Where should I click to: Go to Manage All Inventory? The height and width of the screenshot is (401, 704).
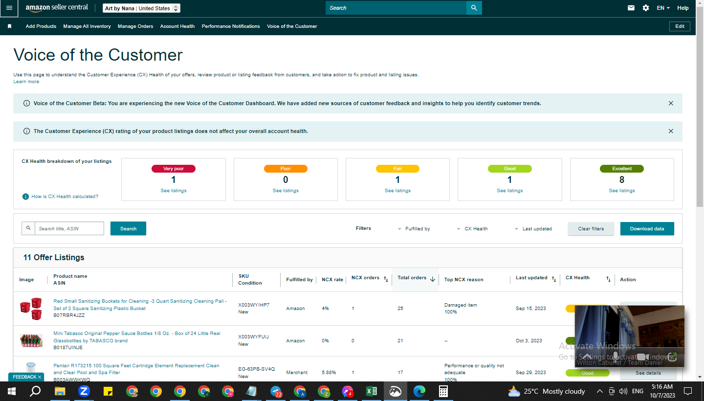(87, 26)
